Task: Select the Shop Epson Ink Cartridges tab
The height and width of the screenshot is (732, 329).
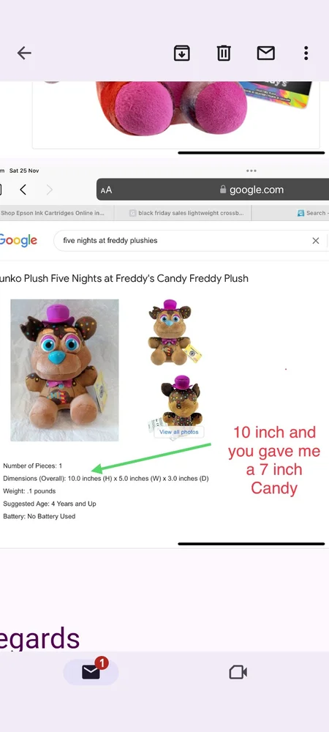Action: [x=52, y=213]
